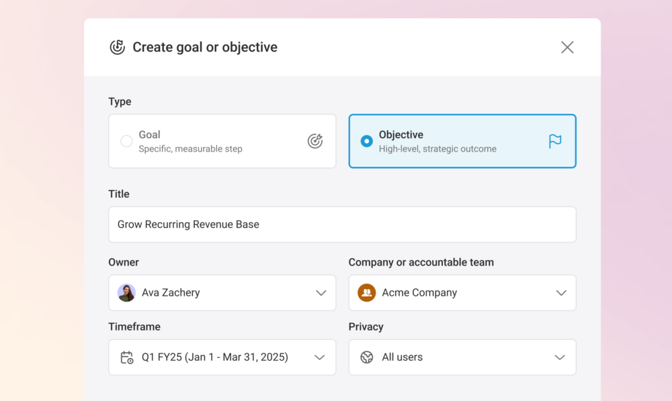Expand the Timeframe dropdown chevron
Viewport: 672px width, 401px height.
[x=320, y=357]
